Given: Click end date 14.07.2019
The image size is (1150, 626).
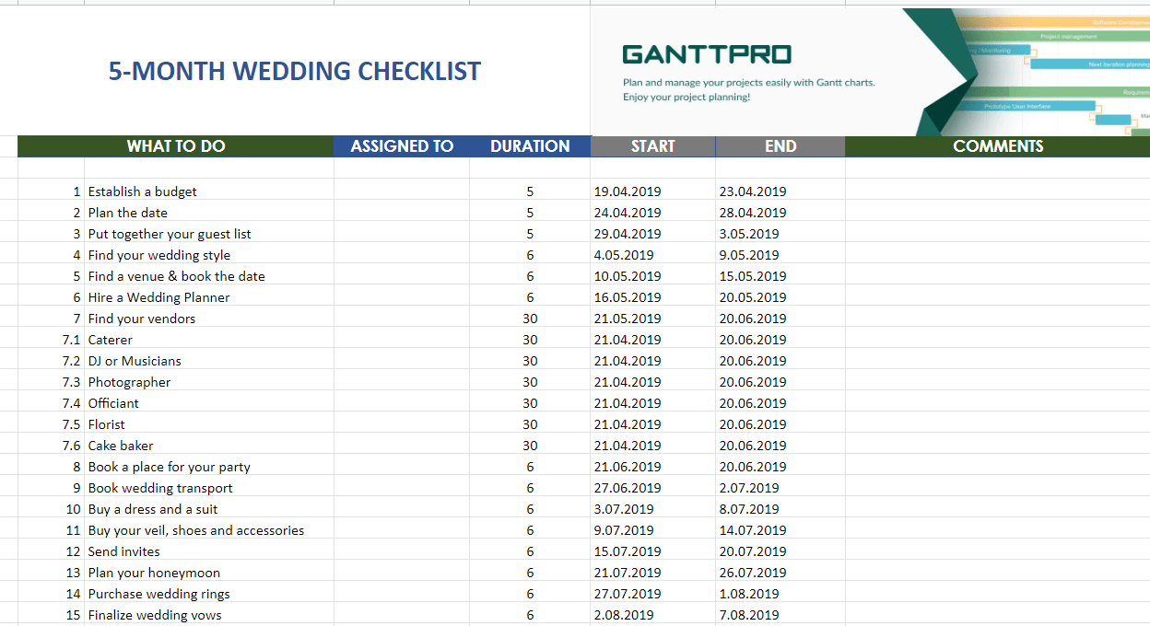Looking at the screenshot, I should tap(780, 530).
